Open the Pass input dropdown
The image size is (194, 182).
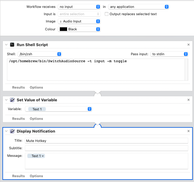[169, 54]
